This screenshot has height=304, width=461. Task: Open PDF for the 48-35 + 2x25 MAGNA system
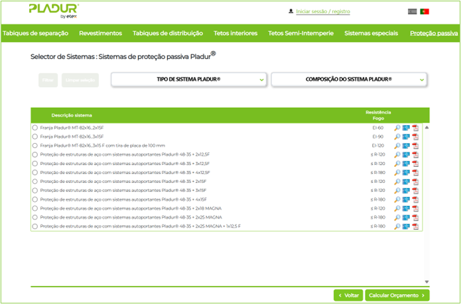point(415,217)
